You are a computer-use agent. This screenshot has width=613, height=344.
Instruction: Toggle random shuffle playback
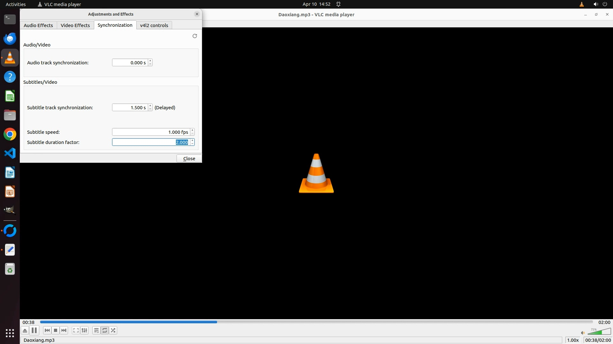[113, 330]
